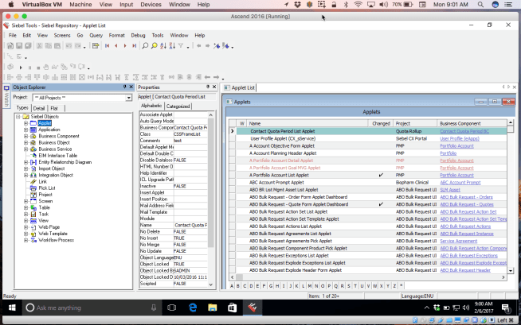Pin the Properties panel

pos(208,87)
